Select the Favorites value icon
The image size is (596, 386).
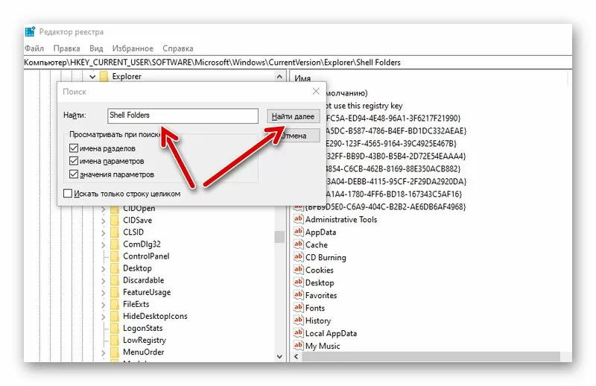(x=298, y=296)
